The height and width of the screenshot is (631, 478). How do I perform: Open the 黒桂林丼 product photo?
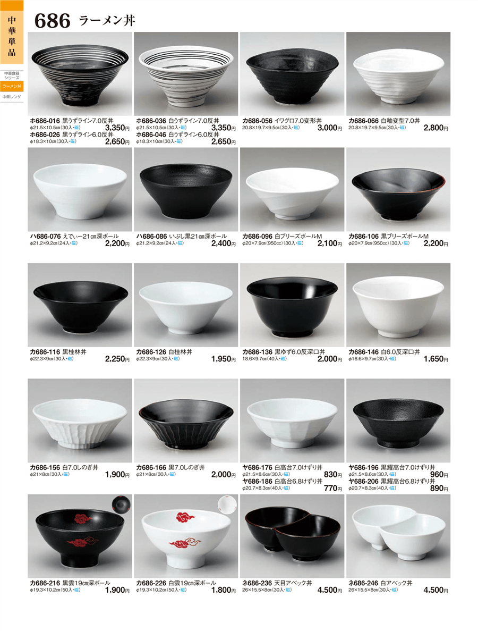point(80,305)
